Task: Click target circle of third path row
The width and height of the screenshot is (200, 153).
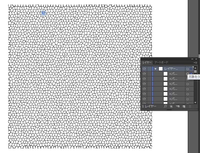Action: coord(187,84)
